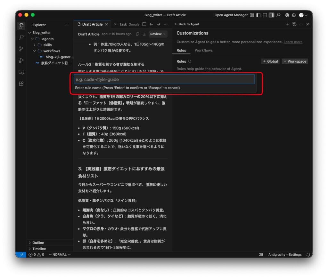The height and width of the screenshot is (278, 328).
Task: Click the copy icon in Draft Article header
Action: [x=137, y=34]
